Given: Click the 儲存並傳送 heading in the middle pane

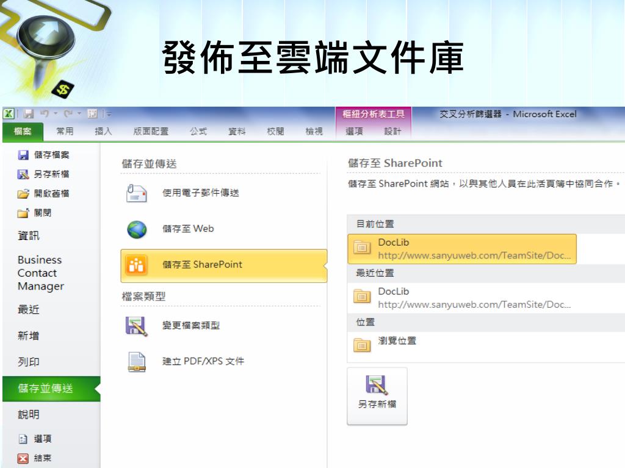Looking at the screenshot, I should point(149,164).
